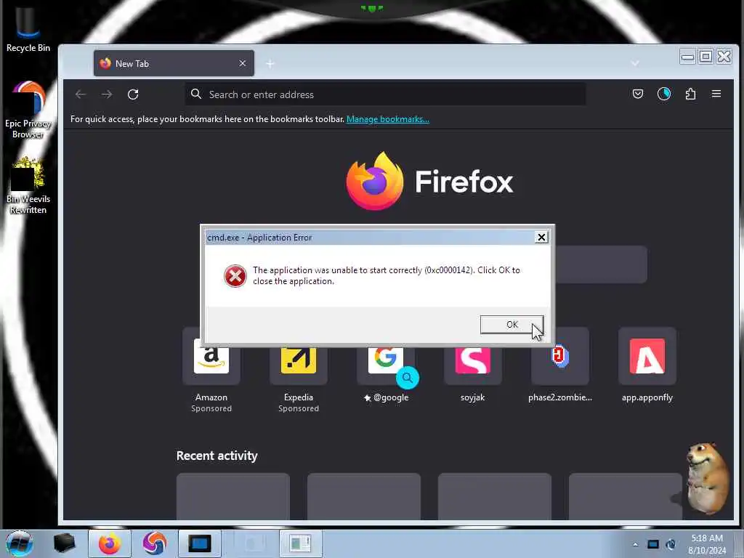Open the network tray icon
744x558 pixels.
653,544
